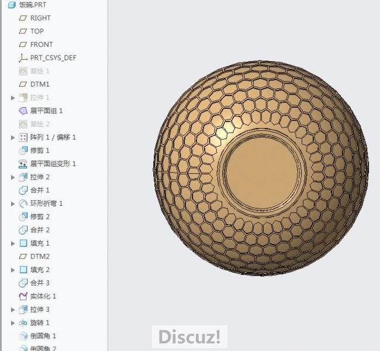Screen dimensions: 380x351
Task: Expand the 填充 2 feature node
Action: click(x=13, y=270)
